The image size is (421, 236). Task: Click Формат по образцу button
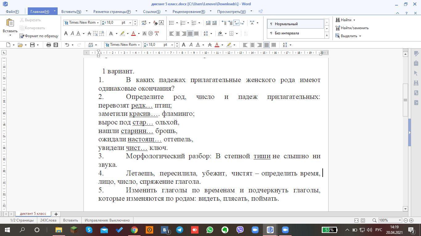coord(39,36)
